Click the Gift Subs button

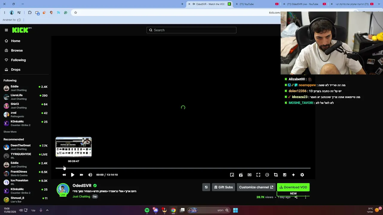(x=224, y=187)
